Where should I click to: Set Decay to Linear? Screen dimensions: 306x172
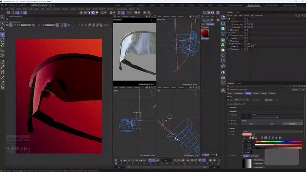click(x=272, y=124)
